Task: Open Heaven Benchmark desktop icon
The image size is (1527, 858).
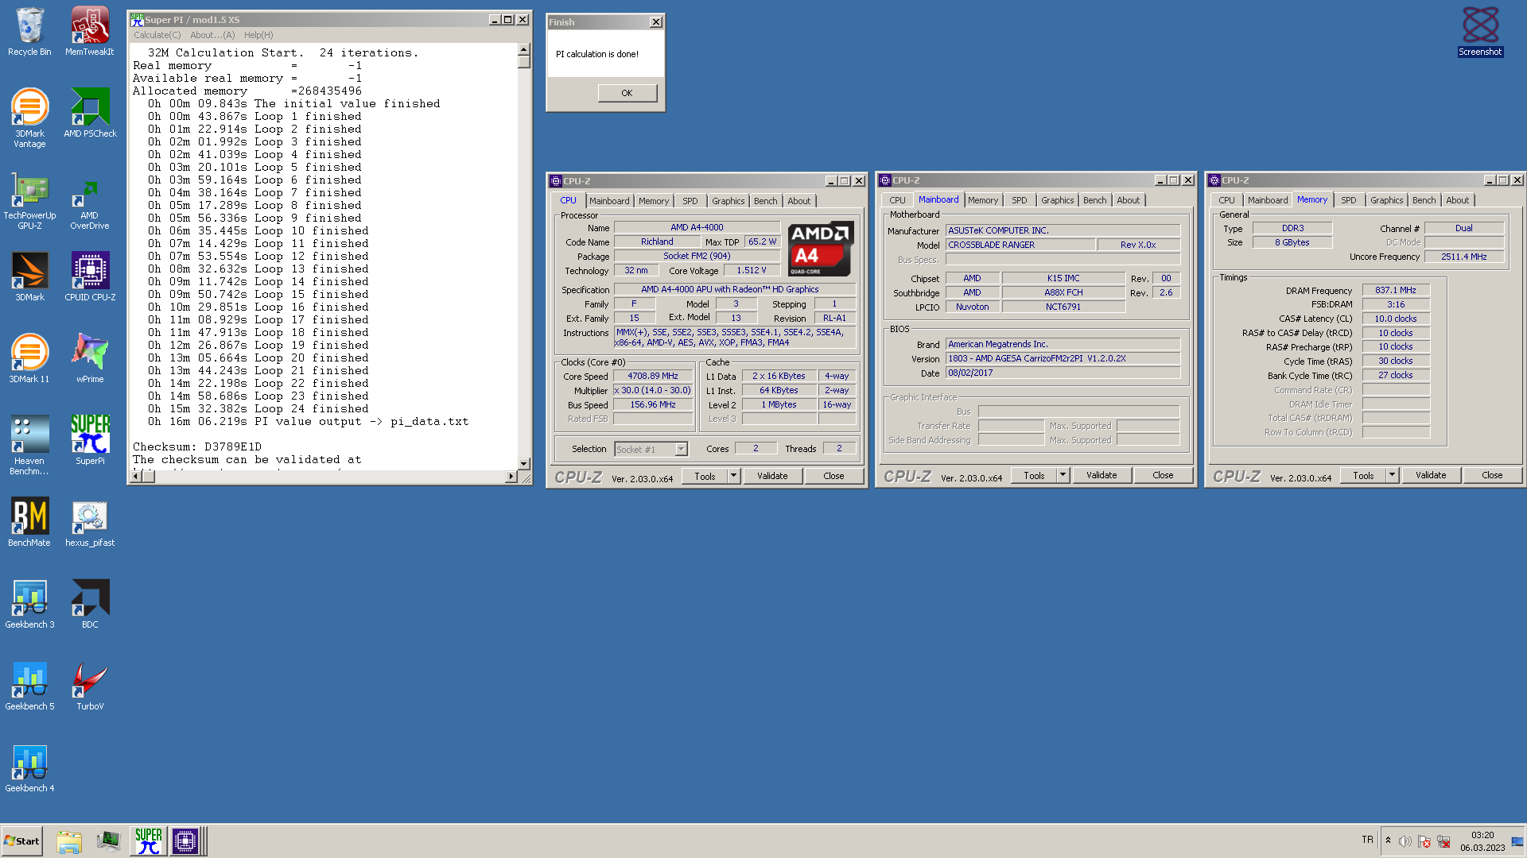Action: (29, 445)
